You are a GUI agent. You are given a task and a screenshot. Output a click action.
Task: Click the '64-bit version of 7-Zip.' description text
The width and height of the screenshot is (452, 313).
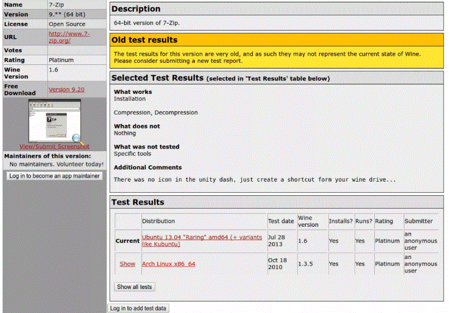[147, 23]
